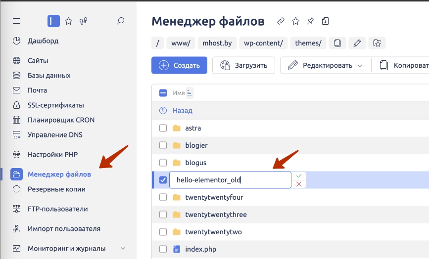The height and width of the screenshot is (259, 429).
Task: Click the copy path icon after themes/
Action: pyautogui.click(x=337, y=43)
